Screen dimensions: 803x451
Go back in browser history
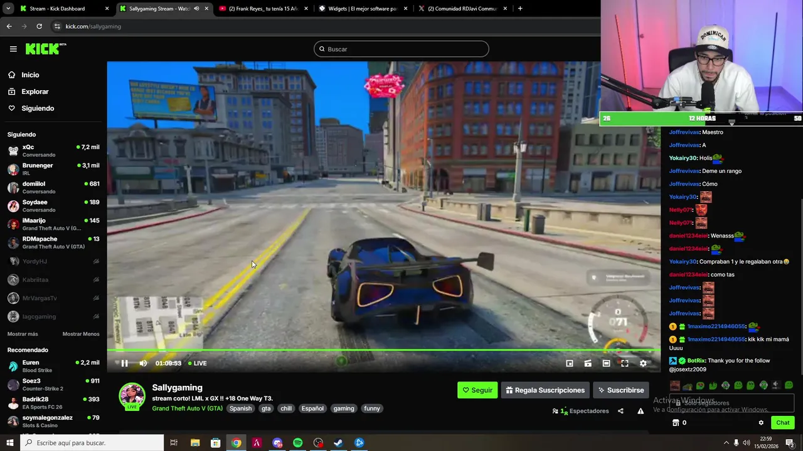pyautogui.click(x=9, y=26)
